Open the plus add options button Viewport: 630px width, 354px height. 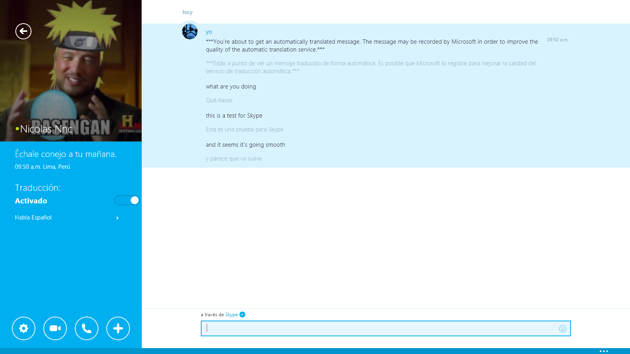[118, 328]
